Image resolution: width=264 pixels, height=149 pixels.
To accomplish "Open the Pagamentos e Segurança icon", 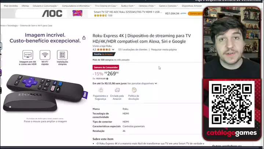I will point(101,90).
